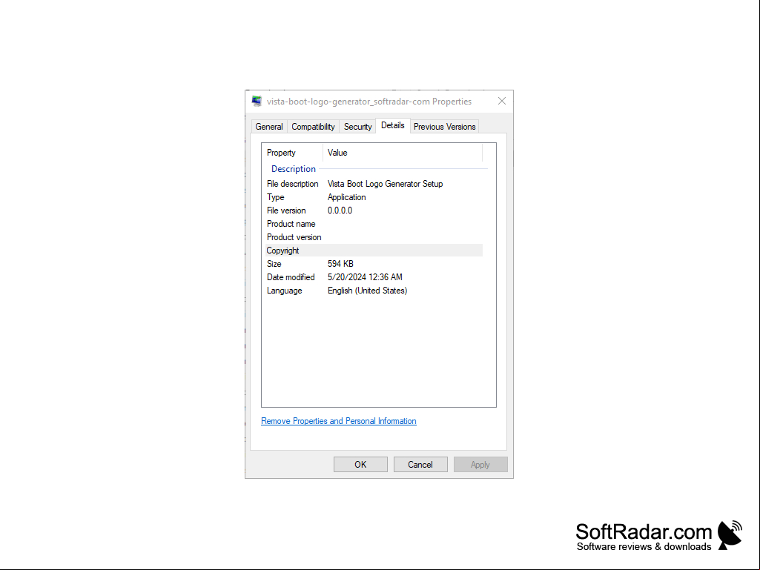Viewport: 760px width, 570px height.
Task: Close the Properties dialog with the X button
Action: pyautogui.click(x=502, y=101)
